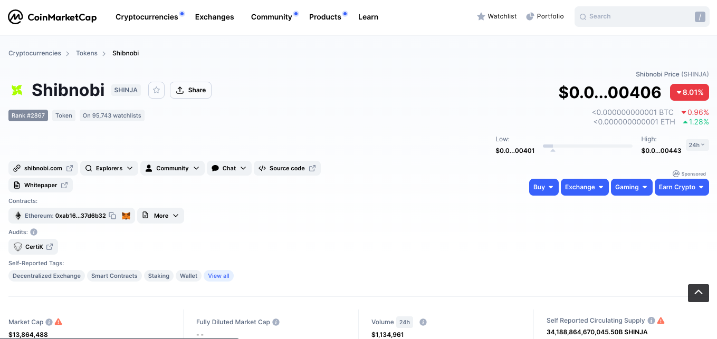The width and height of the screenshot is (717, 339).
Task: Open the Whitepaper link
Action: click(41, 185)
